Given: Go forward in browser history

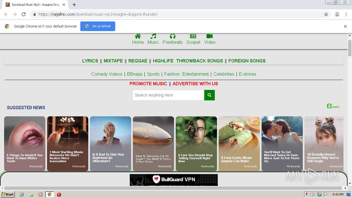Looking at the screenshot, I should 15,14.
